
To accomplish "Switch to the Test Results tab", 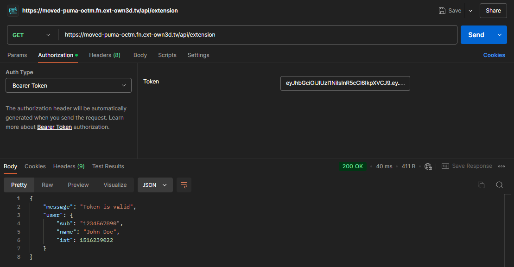I will (108, 166).
